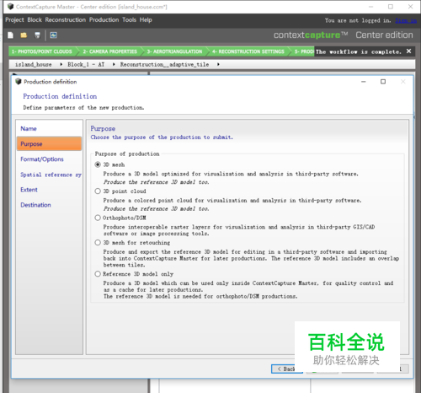Go to the Destination step
This screenshot has height=393, width=421.
coord(49,205)
